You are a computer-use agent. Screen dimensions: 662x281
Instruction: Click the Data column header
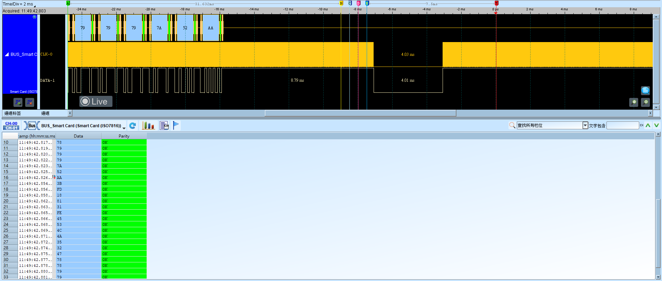point(78,136)
